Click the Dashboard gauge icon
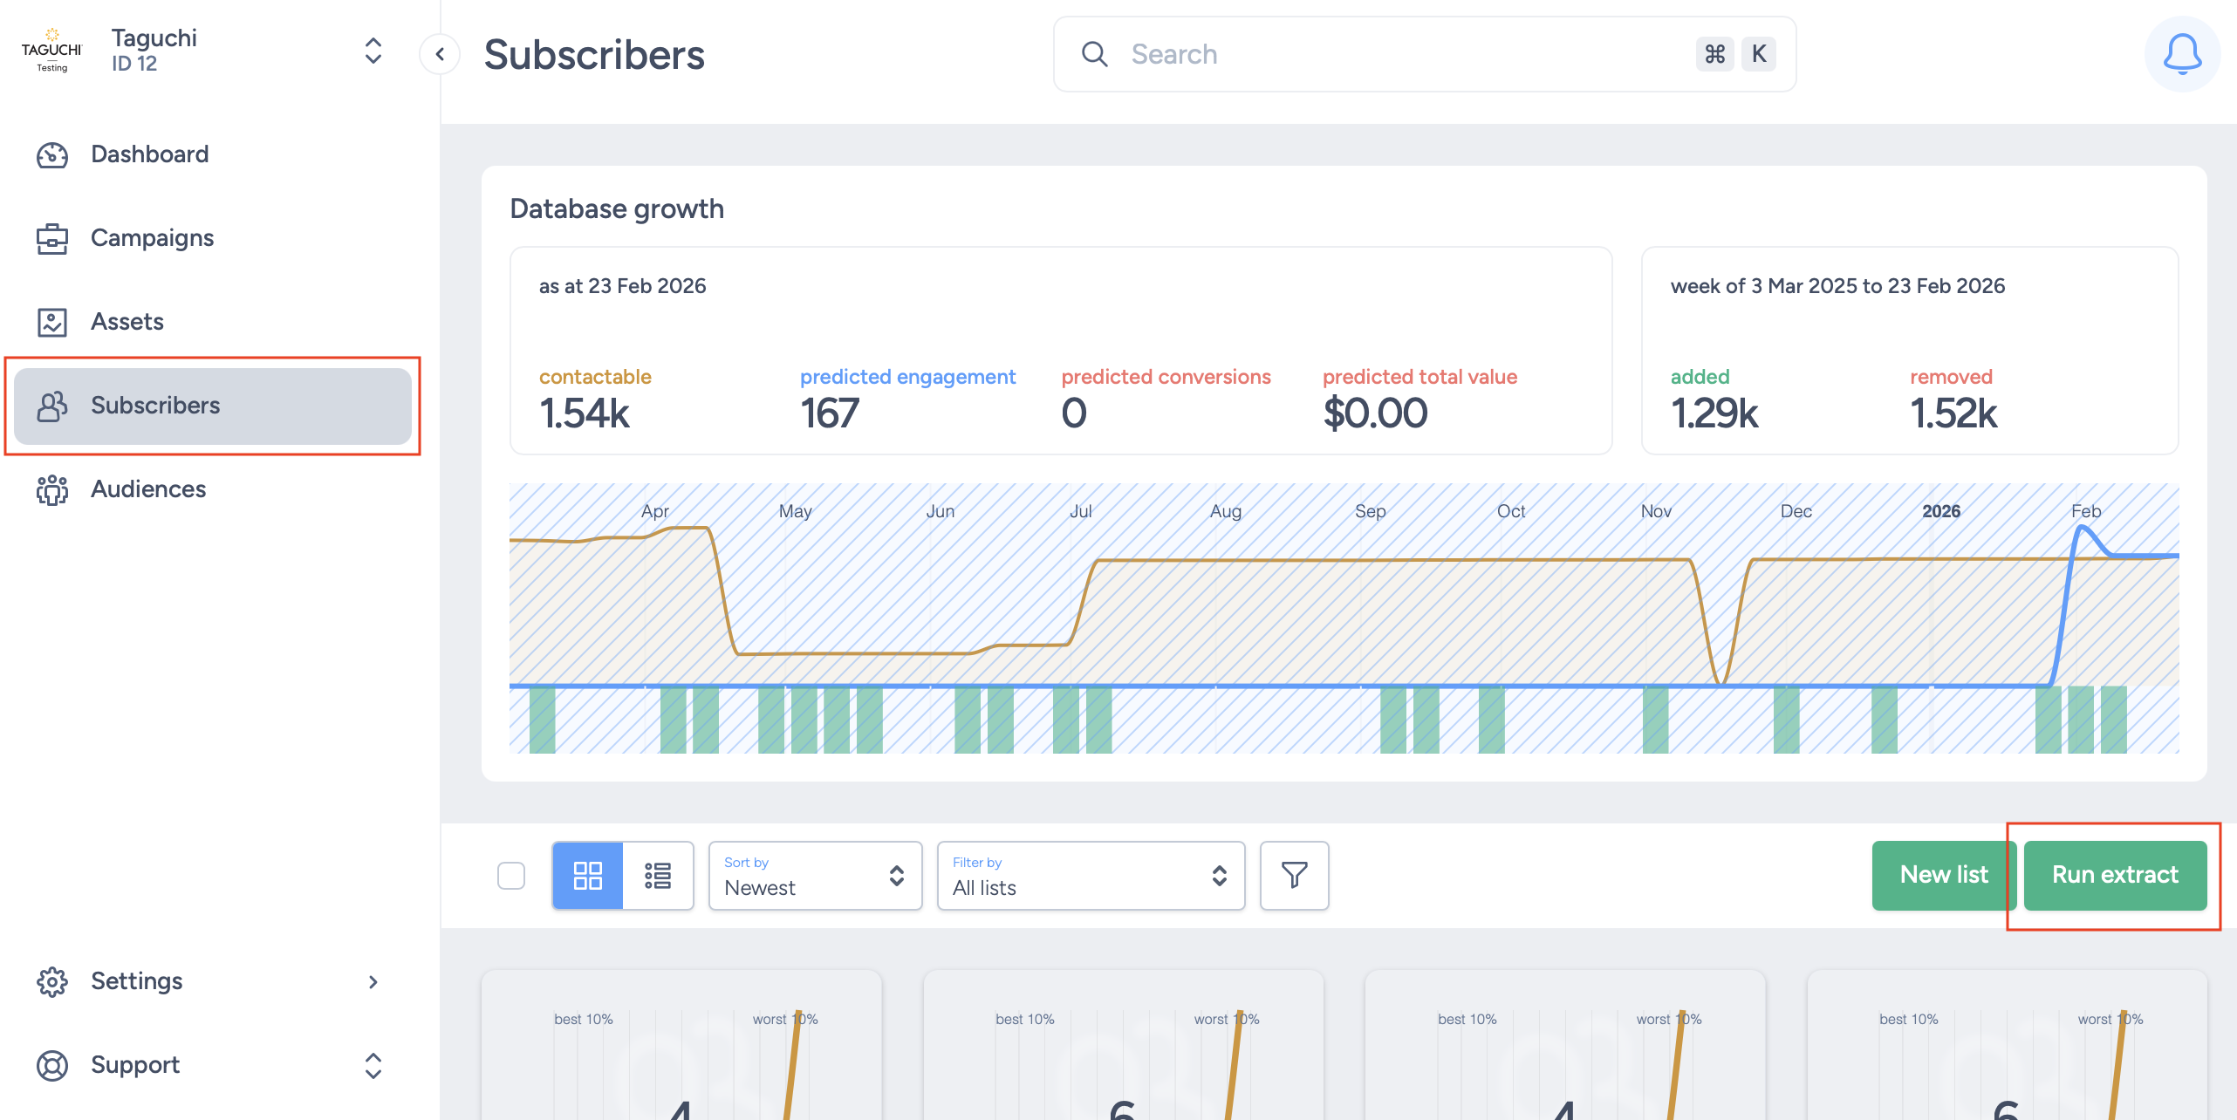Screen dimensions: 2237x1120 click(x=52, y=154)
